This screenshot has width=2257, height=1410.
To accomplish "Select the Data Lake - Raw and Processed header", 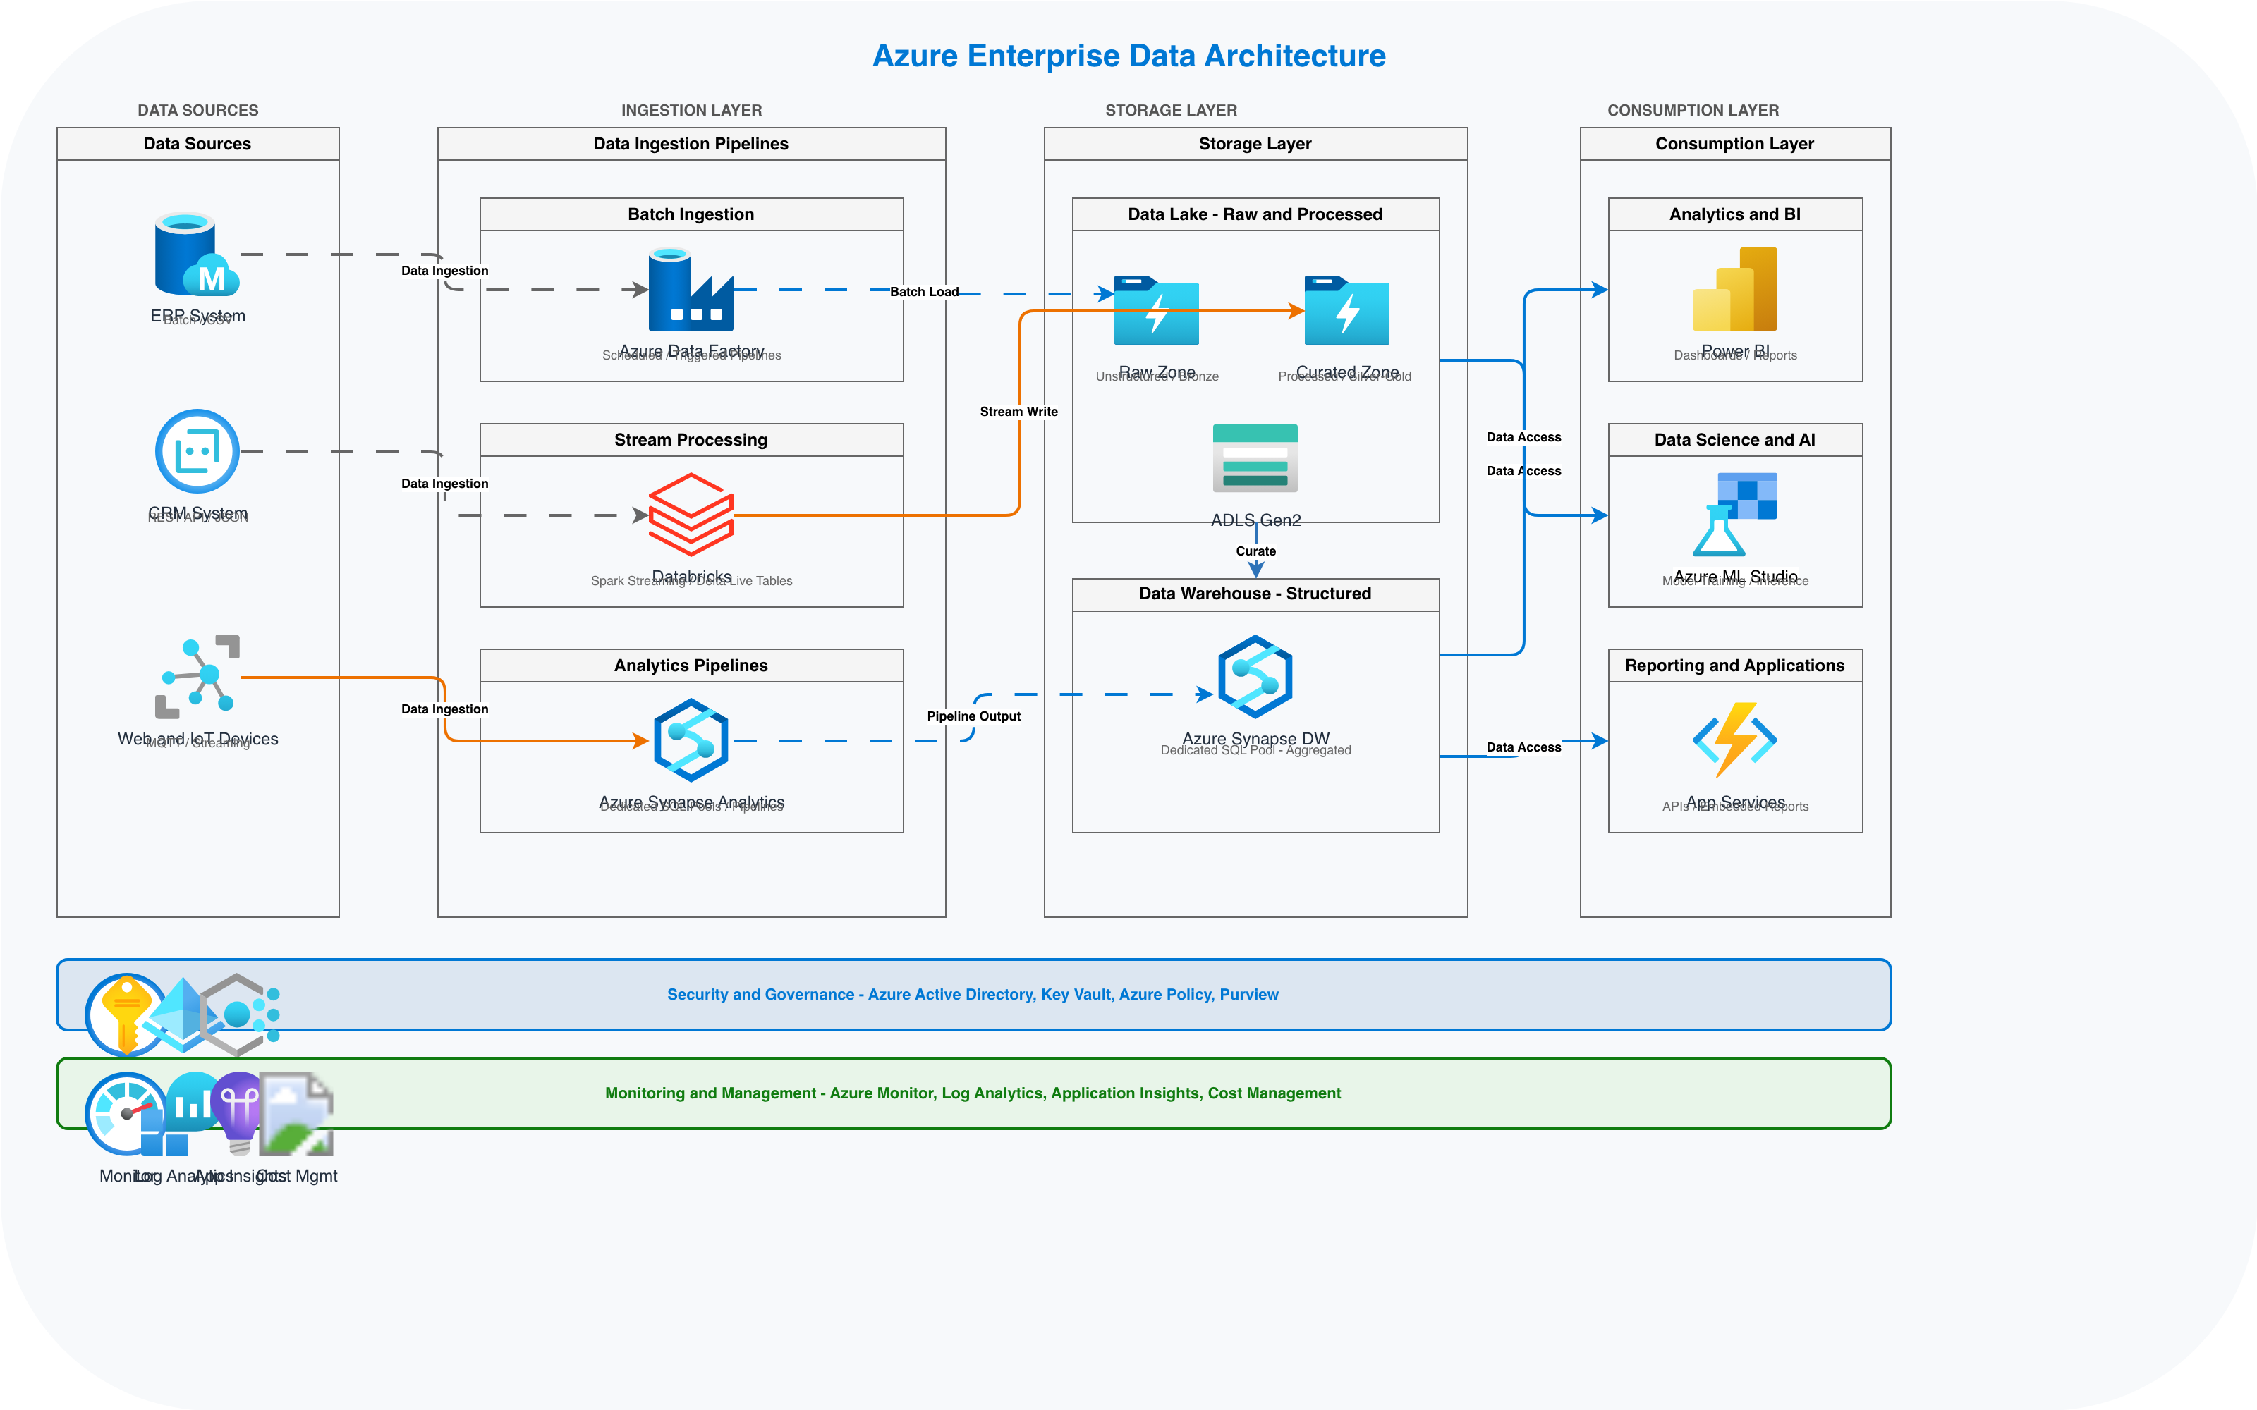I will coord(1255,214).
